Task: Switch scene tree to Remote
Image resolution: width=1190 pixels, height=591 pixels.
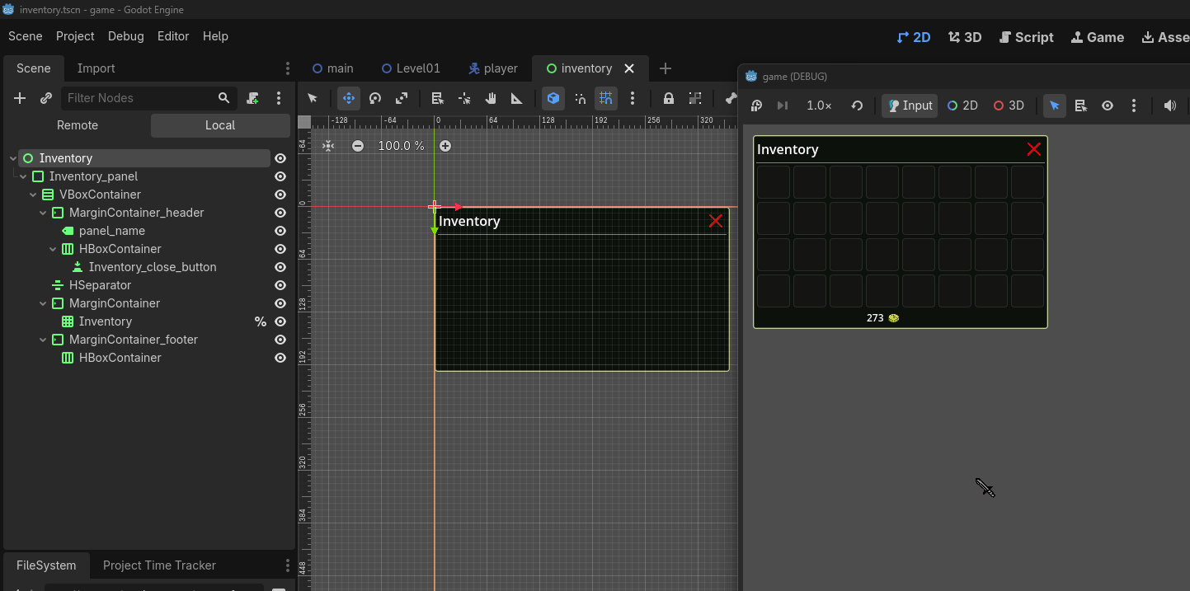Action: (78, 125)
